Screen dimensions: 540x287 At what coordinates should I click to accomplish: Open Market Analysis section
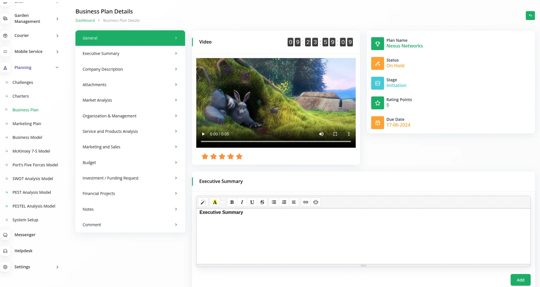(x=130, y=100)
